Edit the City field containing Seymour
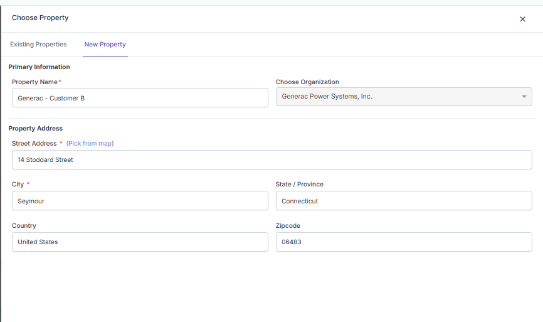This screenshot has width=543, height=322. click(140, 201)
